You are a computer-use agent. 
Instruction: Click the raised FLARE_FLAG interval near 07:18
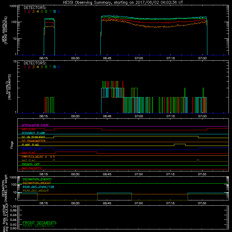[x=180, y=144]
